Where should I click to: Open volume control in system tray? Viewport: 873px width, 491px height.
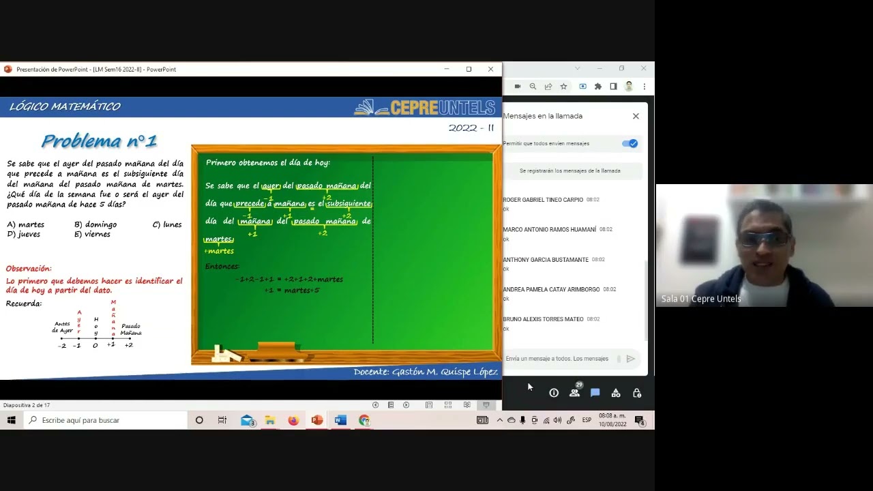[558, 420]
